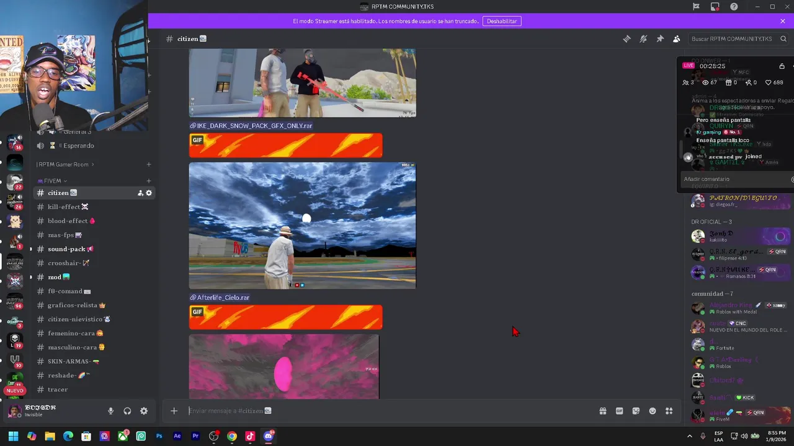This screenshot has width=794, height=446.
Task: Dismiss the streamer mode banner
Action: 783,21
